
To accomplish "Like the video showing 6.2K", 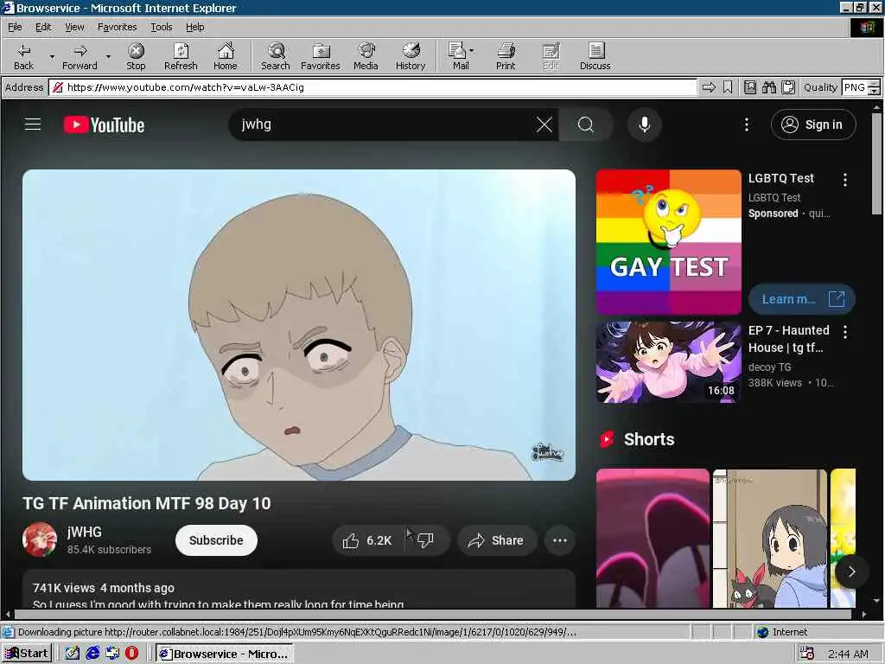I will [x=367, y=540].
